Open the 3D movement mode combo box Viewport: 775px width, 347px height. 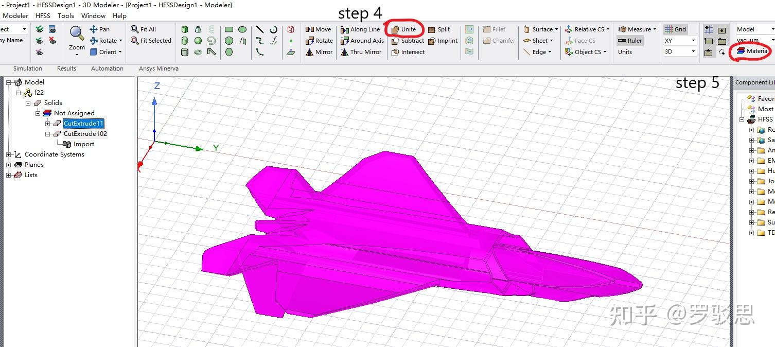coord(680,51)
